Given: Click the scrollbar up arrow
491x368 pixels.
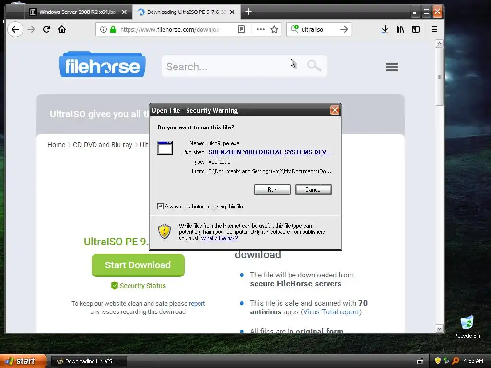Looking at the screenshot, I should point(439,44).
